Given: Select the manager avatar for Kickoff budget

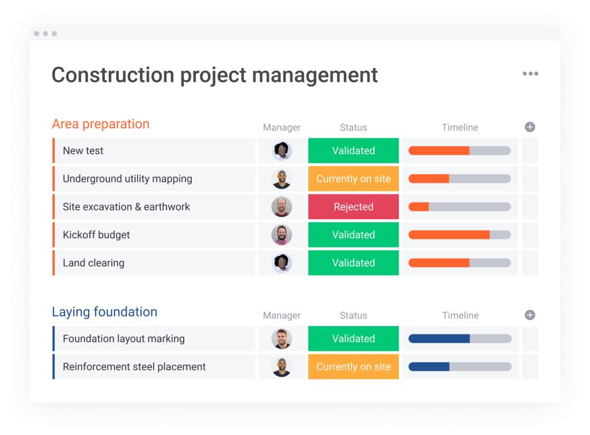Looking at the screenshot, I should pos(281,235).
